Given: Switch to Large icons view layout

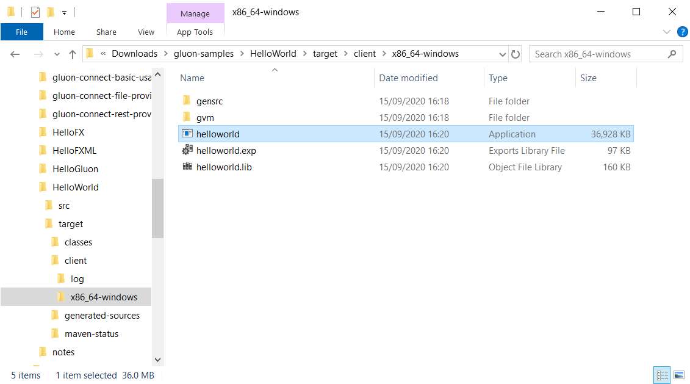Looking at the screenshot, I should (679, 375).
